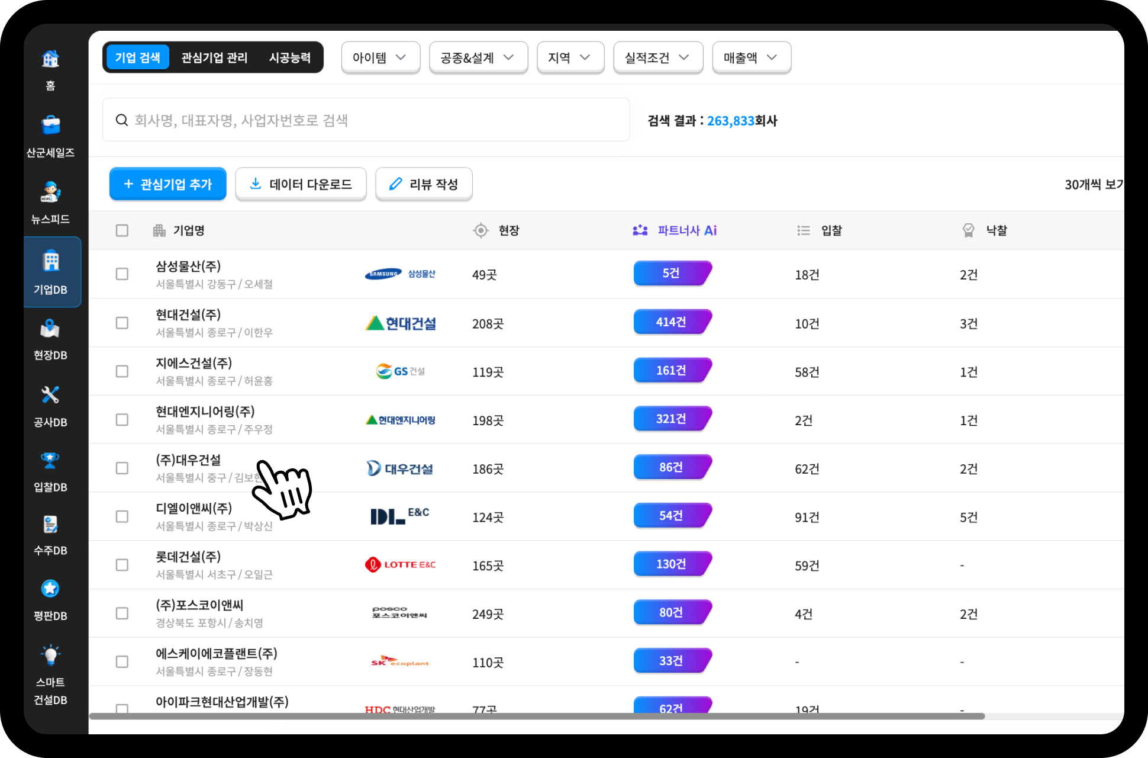Click the 현장 column target icon
This screenshot has width=1148, height=758.
click(x=481, y=230)
